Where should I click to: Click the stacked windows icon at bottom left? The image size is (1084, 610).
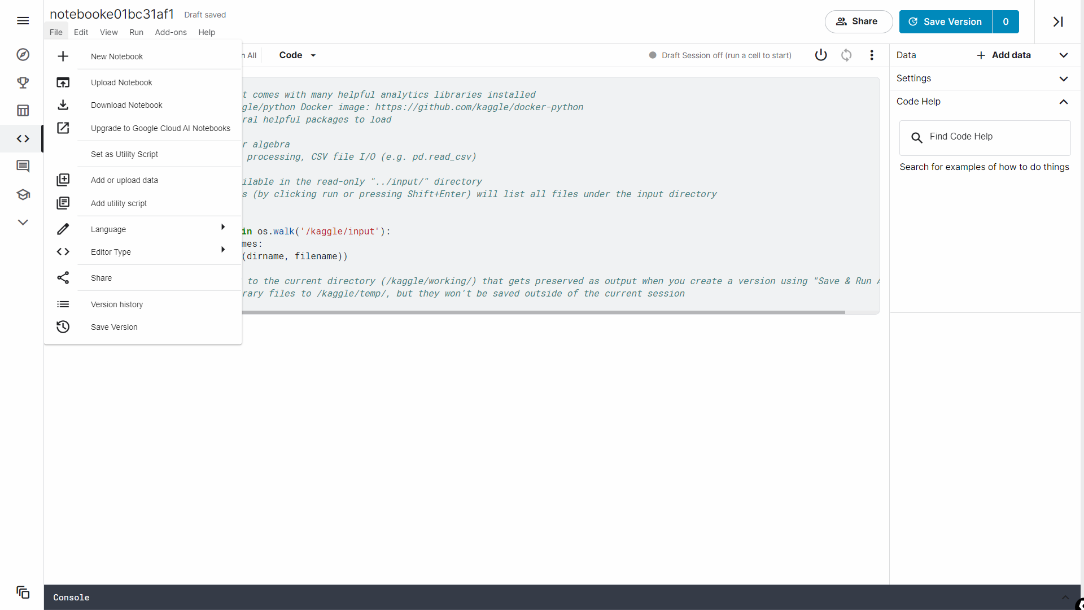pos(23,592)
